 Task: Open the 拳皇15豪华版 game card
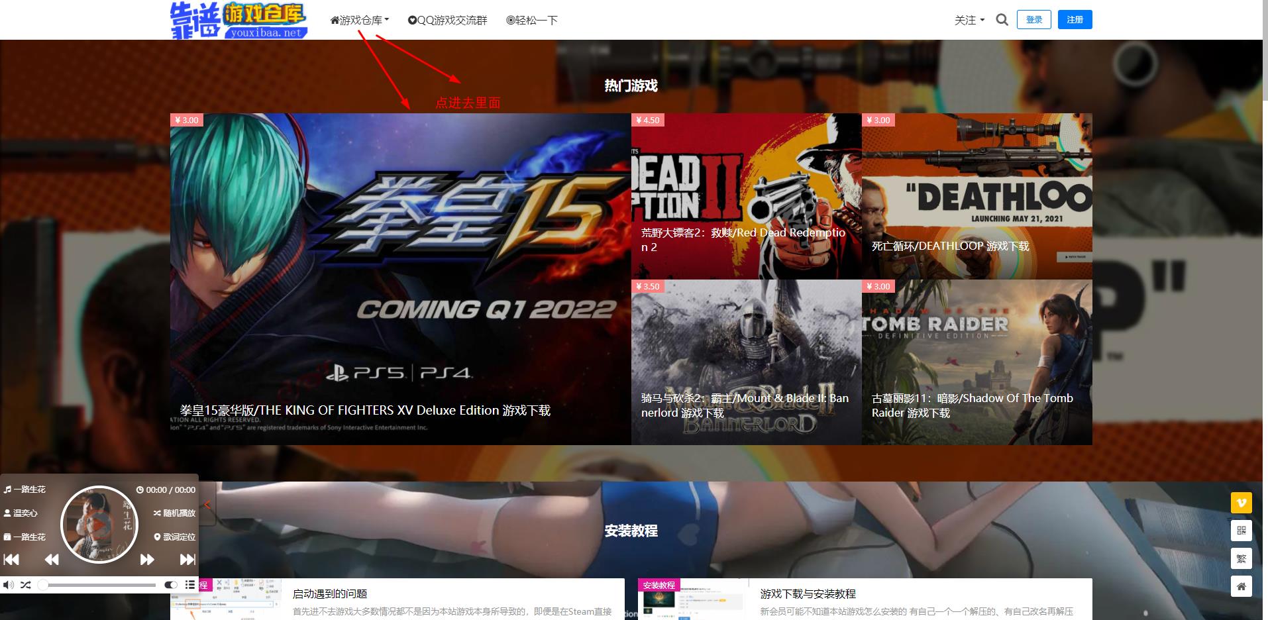[x=400, y=279]
